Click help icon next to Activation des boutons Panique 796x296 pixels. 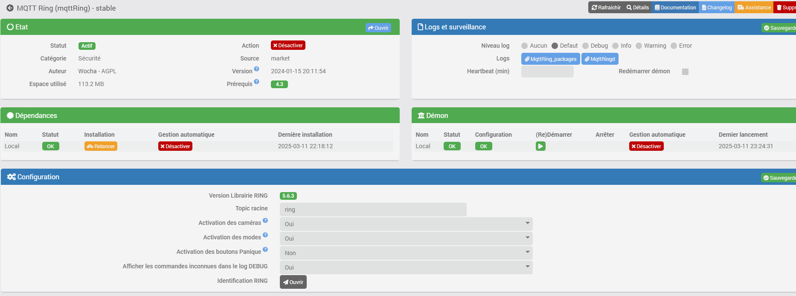[x=265, y=249]
